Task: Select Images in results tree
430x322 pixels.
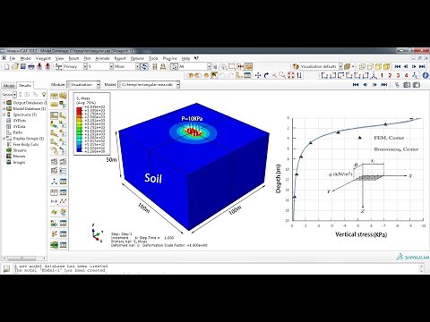Action: tap(19, 162)
